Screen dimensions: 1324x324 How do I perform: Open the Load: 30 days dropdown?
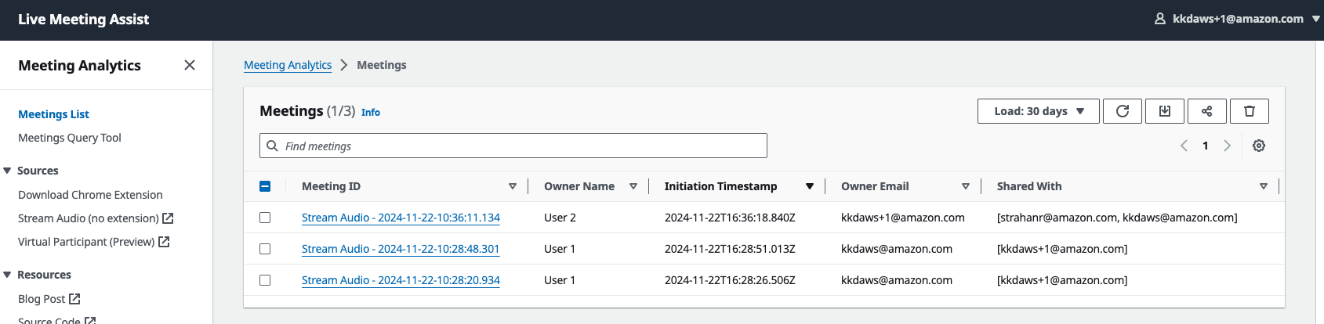[1038, 111]
